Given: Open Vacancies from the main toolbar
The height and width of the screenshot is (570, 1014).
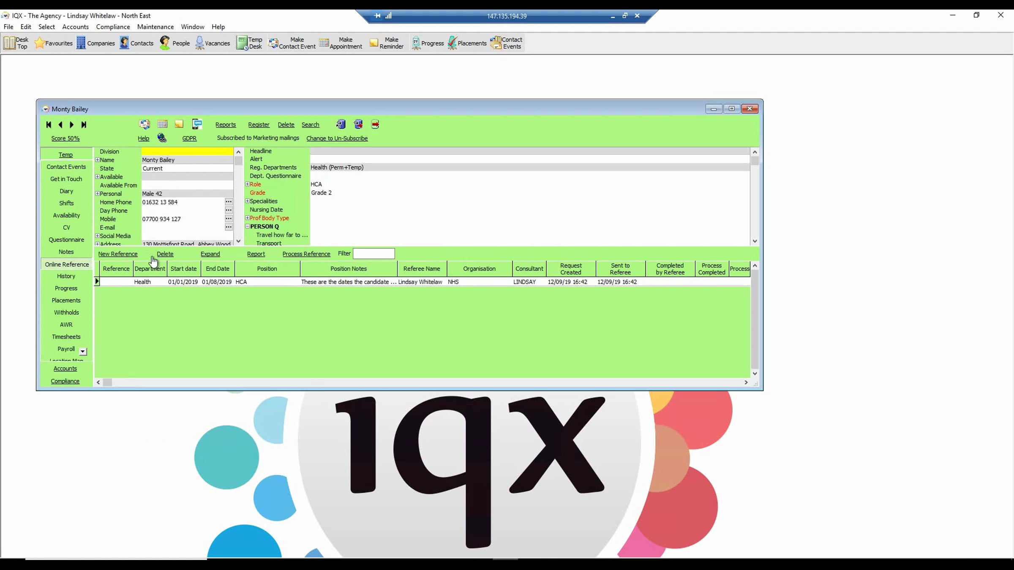Looking at the screenshot, I should tap(213, 43).
